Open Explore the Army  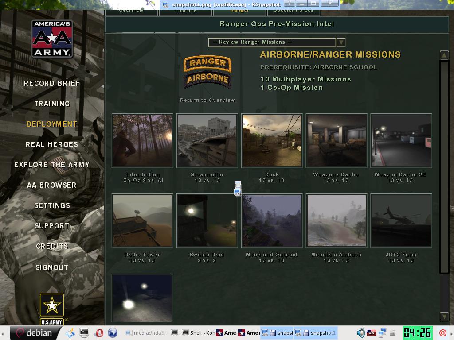click(52, 165)
